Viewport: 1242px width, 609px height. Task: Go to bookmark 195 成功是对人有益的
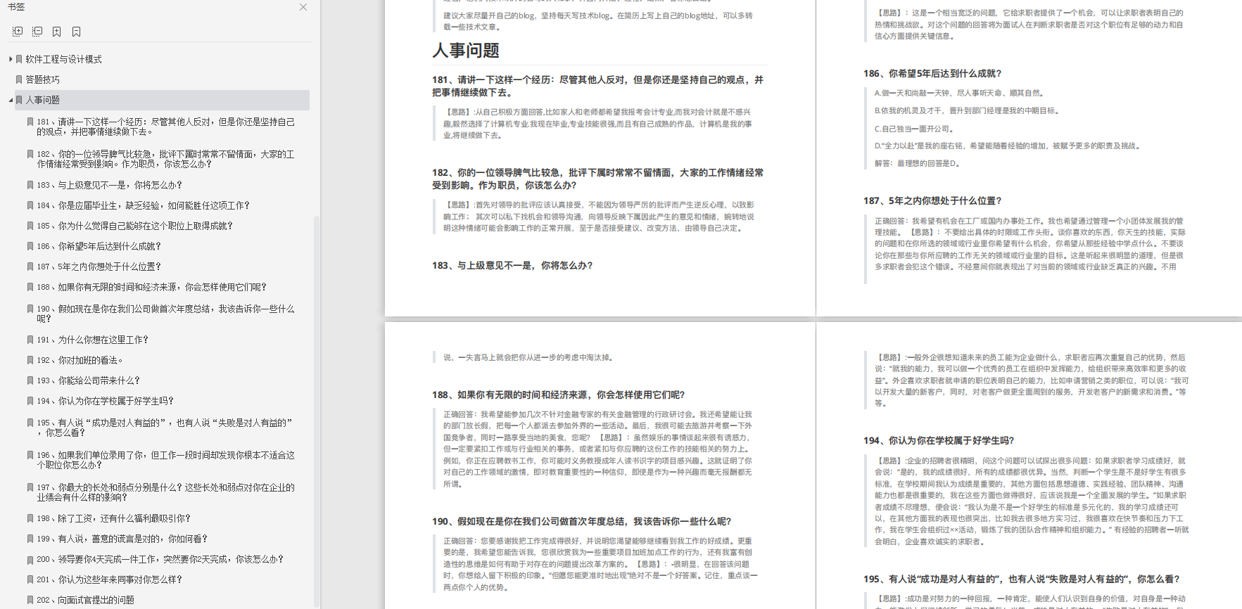pyautogui.click(x=165, y=428)
